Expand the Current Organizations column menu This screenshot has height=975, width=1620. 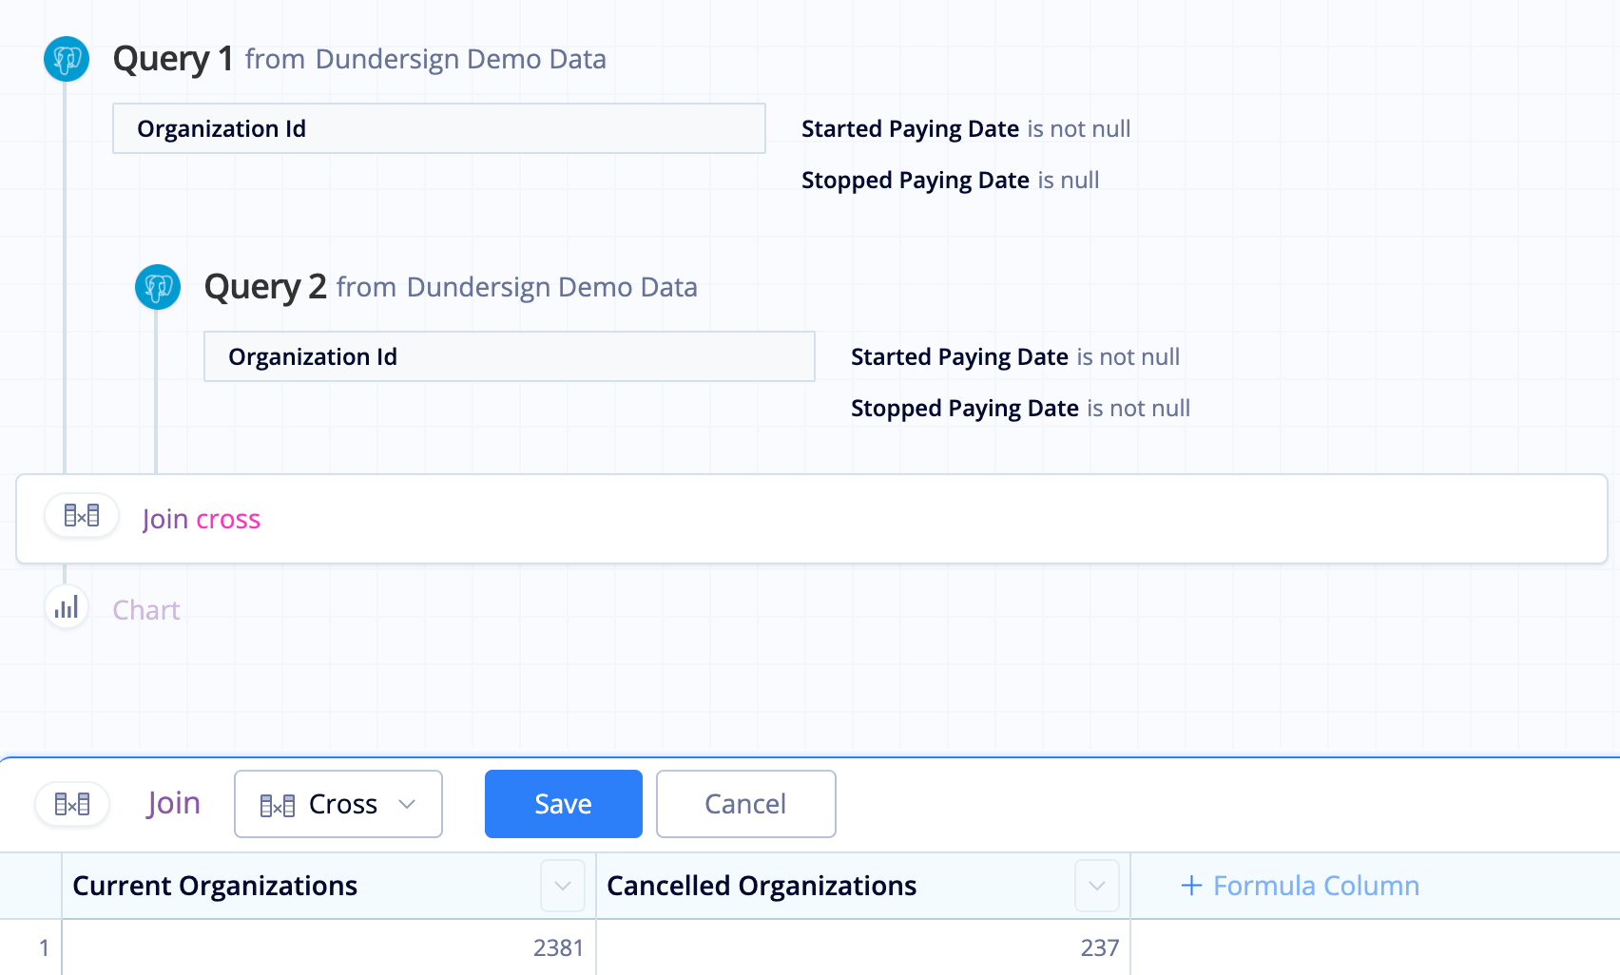(x=563, y=886)
